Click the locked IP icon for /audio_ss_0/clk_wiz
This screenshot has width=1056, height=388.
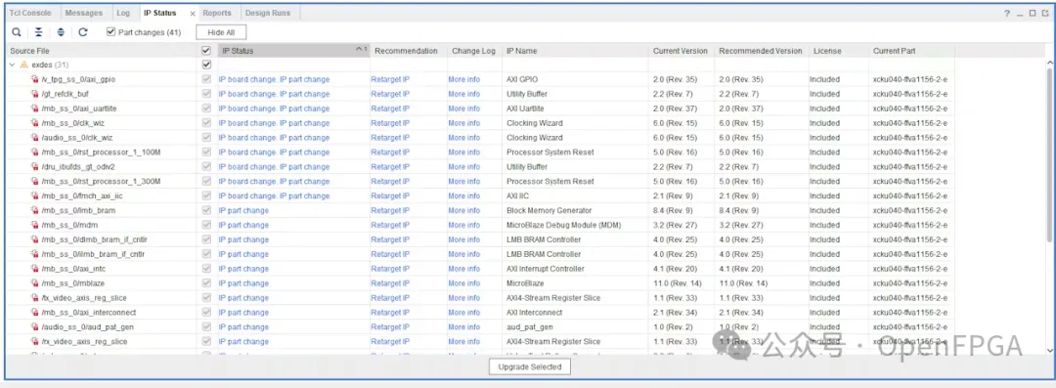(x=35, y=138)
